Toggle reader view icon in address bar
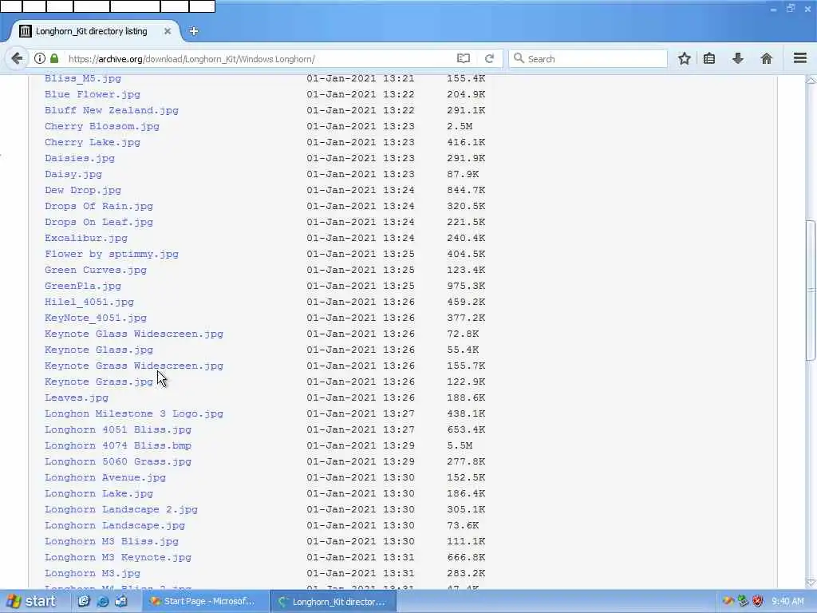This screenshot has height=613, width=817. coord(464,58)
